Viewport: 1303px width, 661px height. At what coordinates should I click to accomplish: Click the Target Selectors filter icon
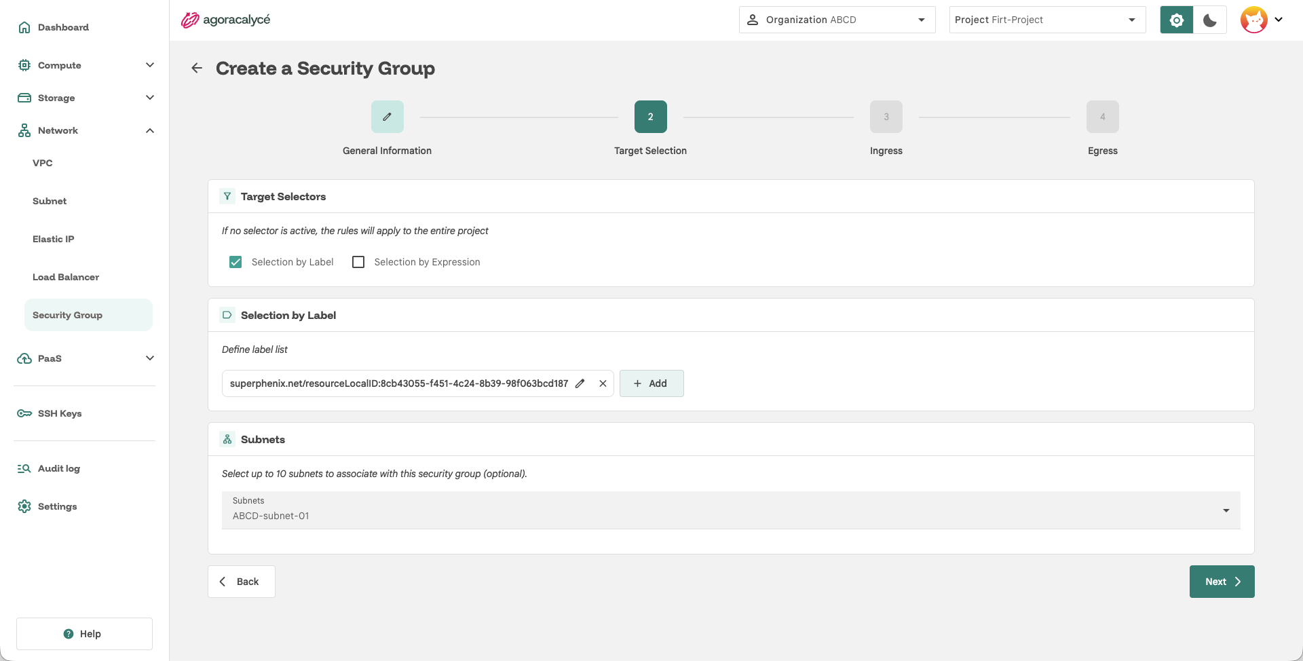(227, 196)
